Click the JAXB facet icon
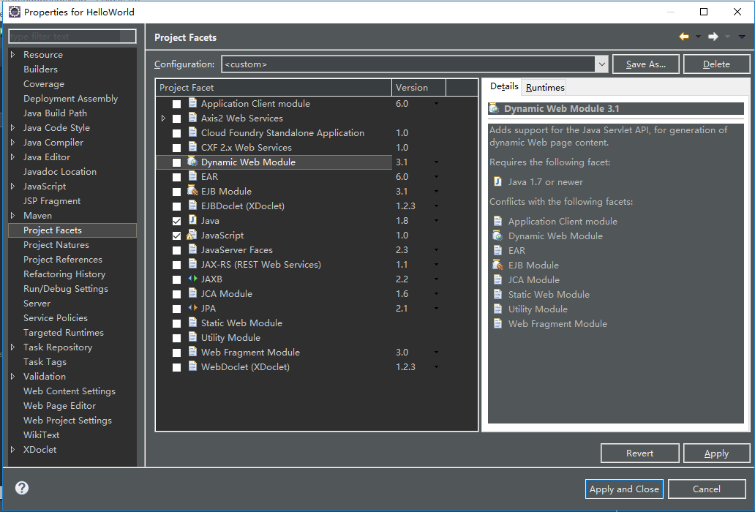 (192, 279)
